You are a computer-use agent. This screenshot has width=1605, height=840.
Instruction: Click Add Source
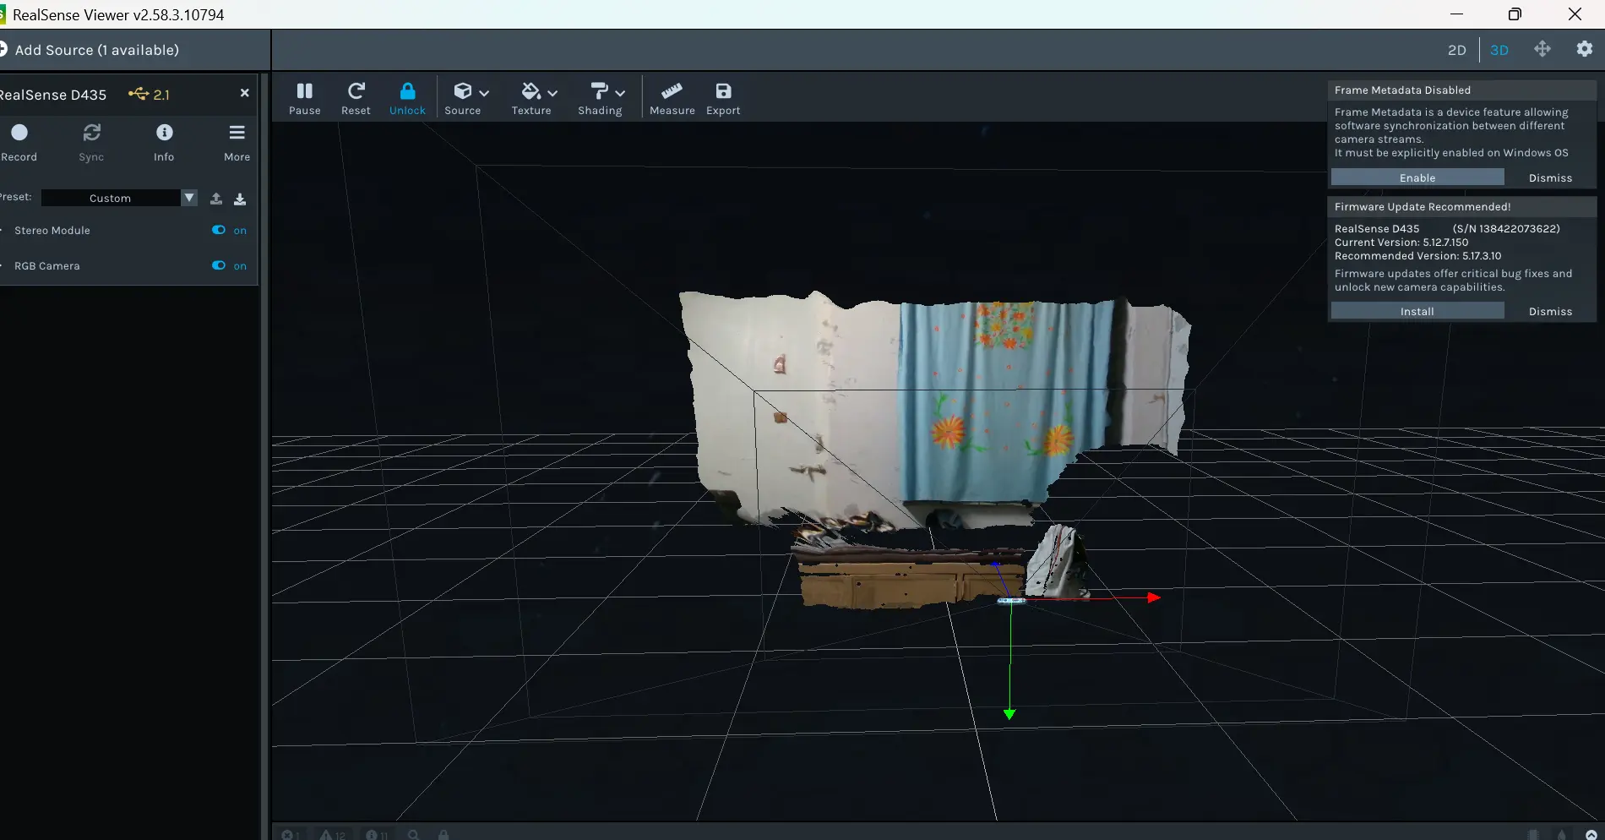pos(91,50)
